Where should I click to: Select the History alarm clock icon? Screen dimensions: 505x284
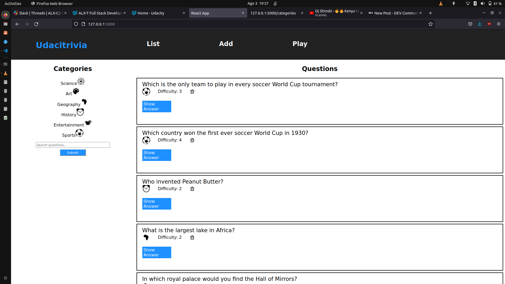[x=80, y=112]
